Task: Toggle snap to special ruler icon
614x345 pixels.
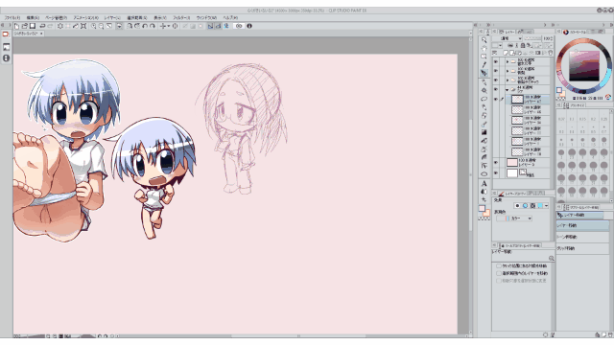Action: point(218,26)
